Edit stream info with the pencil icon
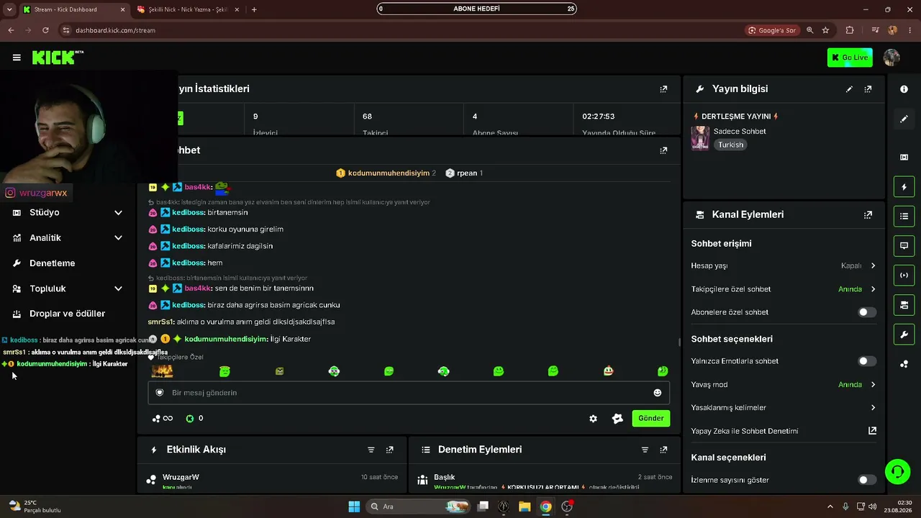 849,89
